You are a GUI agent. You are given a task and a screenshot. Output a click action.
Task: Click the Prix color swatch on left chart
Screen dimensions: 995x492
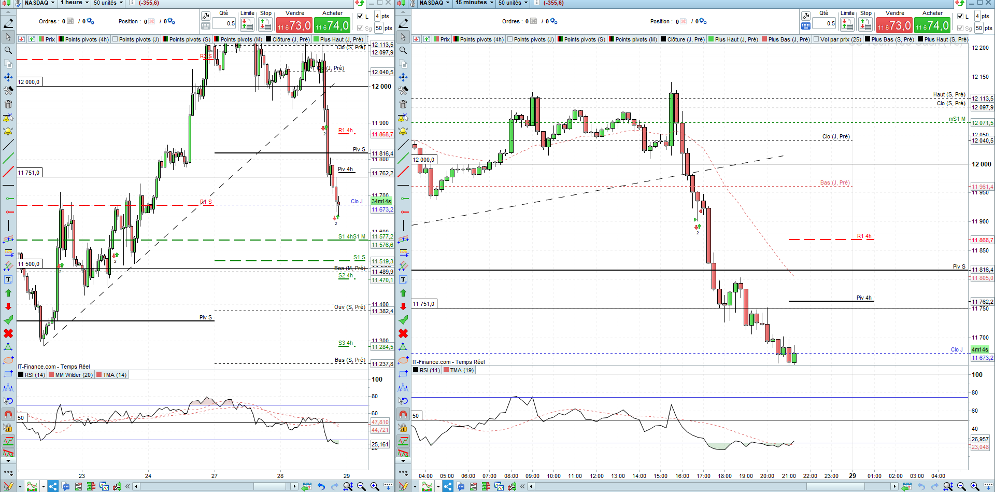pyautogui.click(x=41, y=39)
